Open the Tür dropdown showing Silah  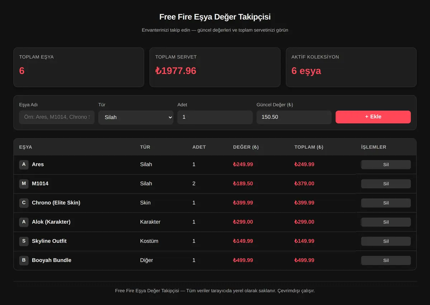click(x=136, y=117)
